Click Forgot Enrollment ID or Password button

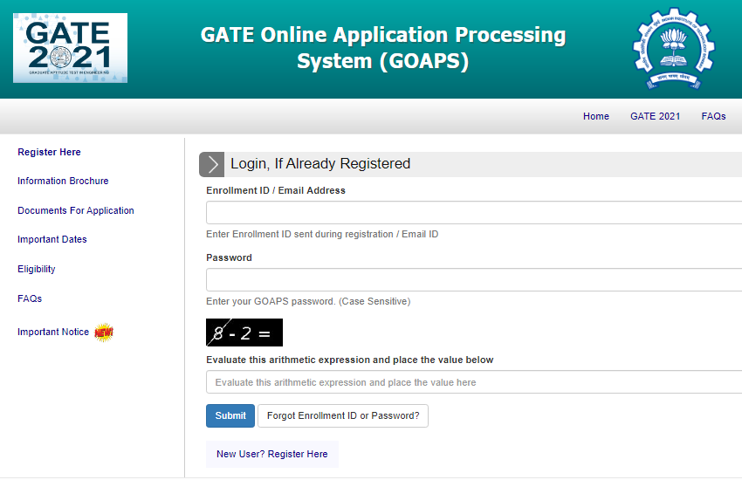(343, 415)
